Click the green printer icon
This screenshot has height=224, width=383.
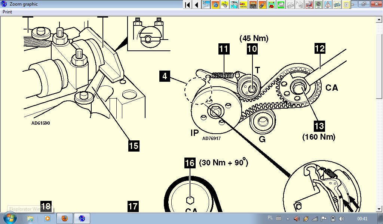281,4
